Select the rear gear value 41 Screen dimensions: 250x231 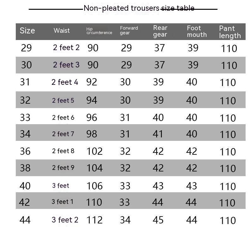(x=158, y=134)
